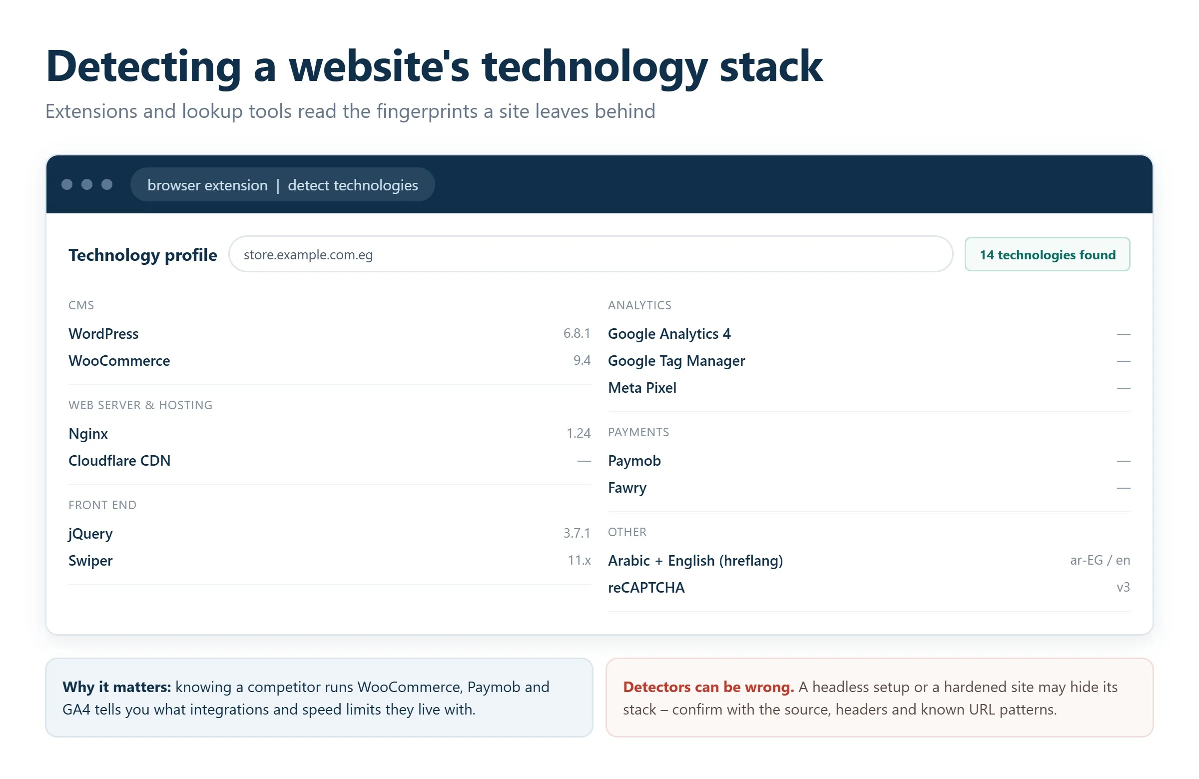The width and height of the screenshot is (1199, 779).
Task: Click Swiper version 11.x
Action: 580,560
